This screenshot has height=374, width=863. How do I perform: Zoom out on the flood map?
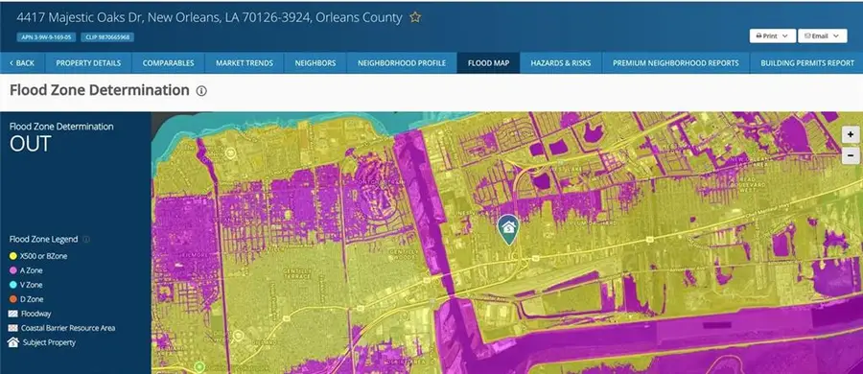coord(851,155)
